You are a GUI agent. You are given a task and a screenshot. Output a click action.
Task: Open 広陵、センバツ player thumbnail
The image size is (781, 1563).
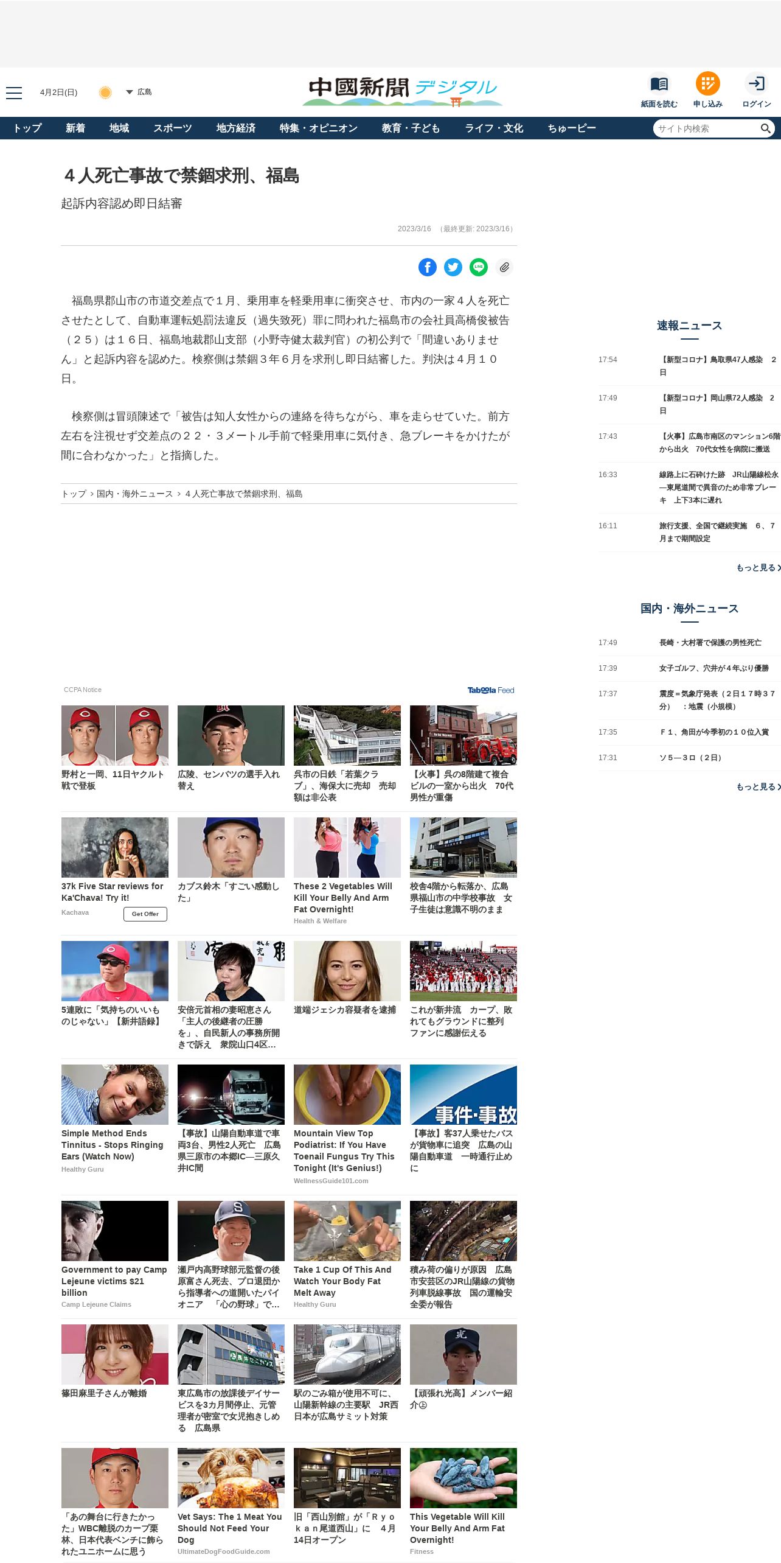tap(231, 735)
